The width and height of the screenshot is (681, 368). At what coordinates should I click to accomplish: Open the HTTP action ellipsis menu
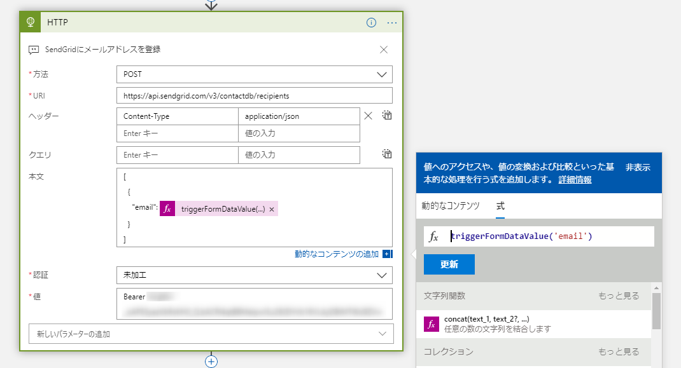coord(392,23)
